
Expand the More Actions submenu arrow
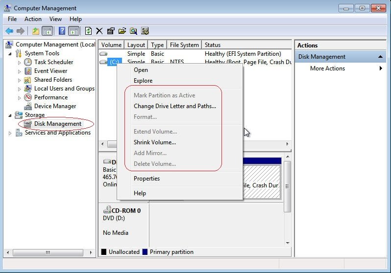[381, 68]
